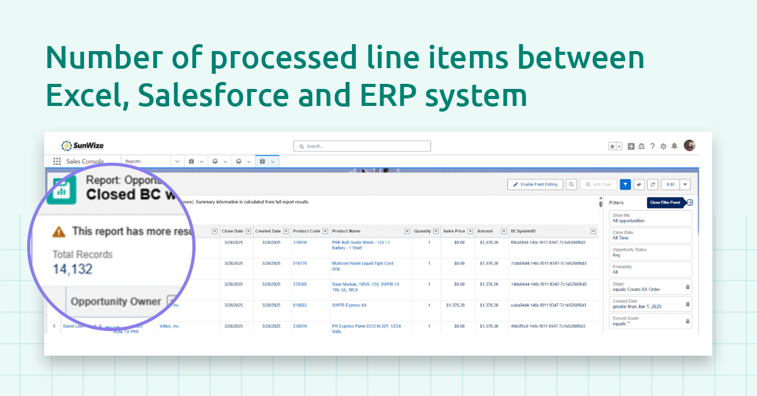
Task: Edit the Stage equals Create AX Order filter
Action: [x=650, y=286]
